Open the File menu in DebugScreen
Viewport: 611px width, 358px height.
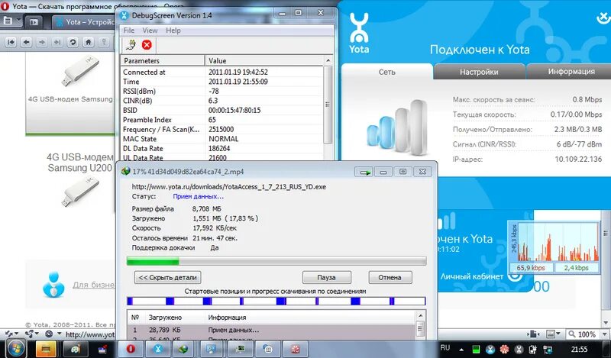tap(128, 31)
